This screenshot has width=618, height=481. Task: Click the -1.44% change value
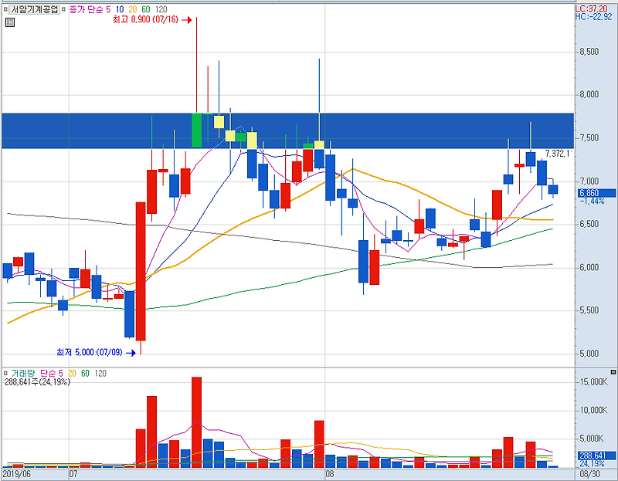592,201
